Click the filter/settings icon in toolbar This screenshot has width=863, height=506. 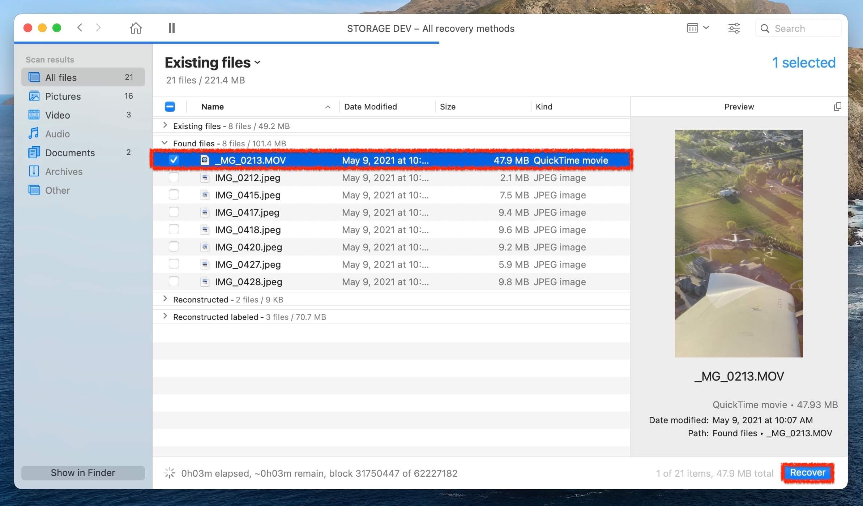point(734,28)
